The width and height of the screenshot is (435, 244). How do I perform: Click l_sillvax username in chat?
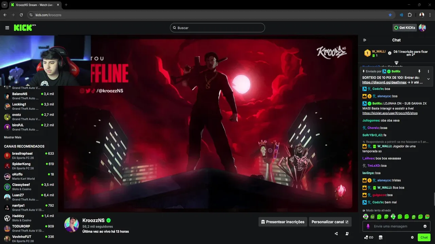pyautogui.click(x=368, y=158)
